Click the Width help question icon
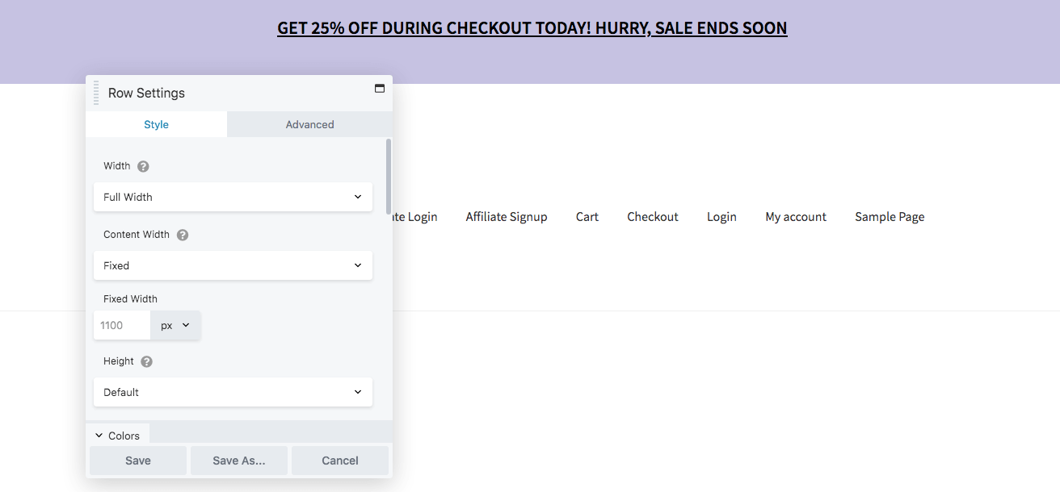The image size is (1060, 492). (x=143, y=166)
